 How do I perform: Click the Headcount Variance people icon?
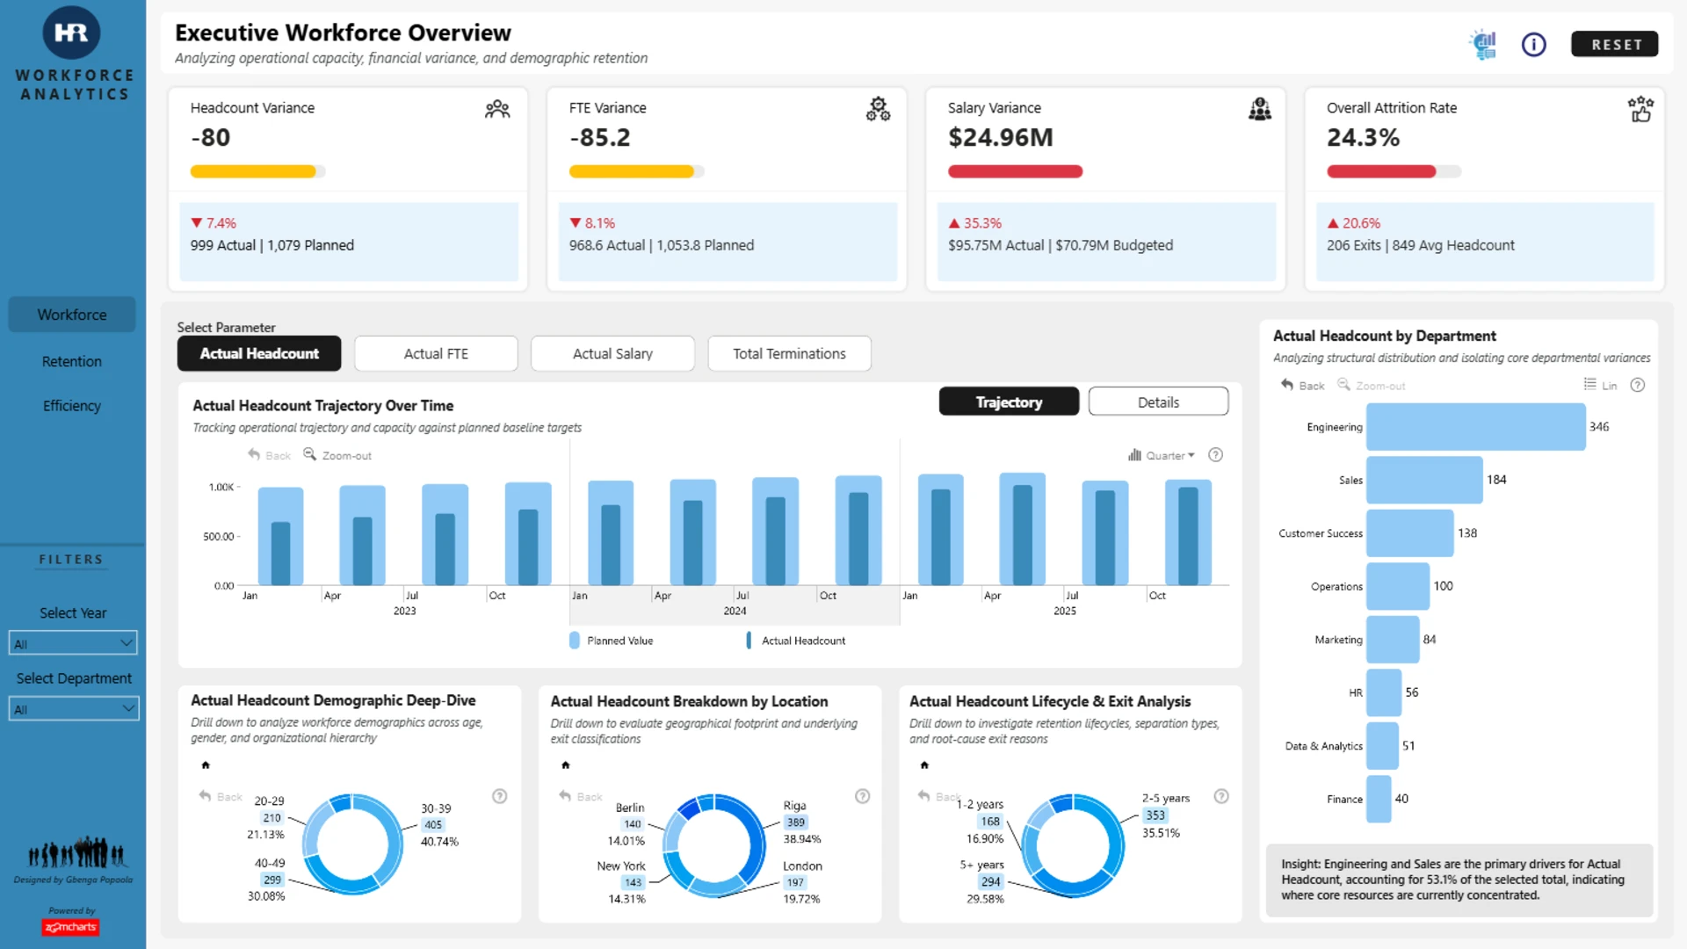point(497,109)
